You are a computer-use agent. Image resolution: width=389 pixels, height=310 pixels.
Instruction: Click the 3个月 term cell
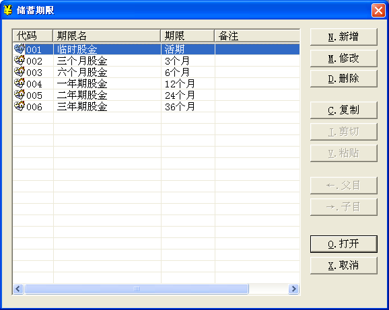188,61
